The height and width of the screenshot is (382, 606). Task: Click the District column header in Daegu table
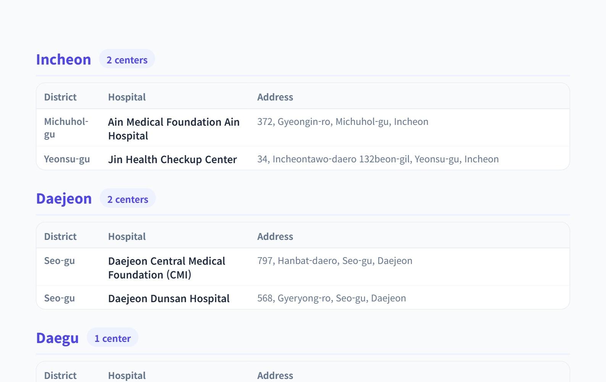coord(60,375)
